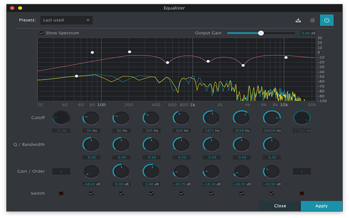Click the 54 Hz cutoff value field

pos(91,130)
